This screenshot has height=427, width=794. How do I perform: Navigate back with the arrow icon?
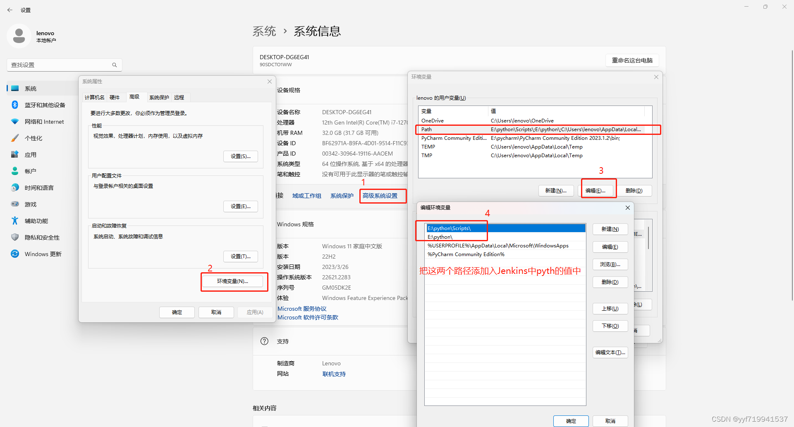[x=10, y=10]
